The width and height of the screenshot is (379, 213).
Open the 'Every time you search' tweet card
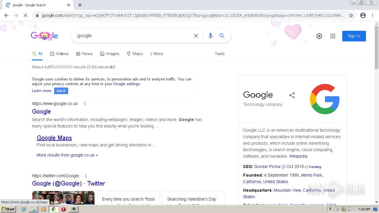tap(128, 198)
